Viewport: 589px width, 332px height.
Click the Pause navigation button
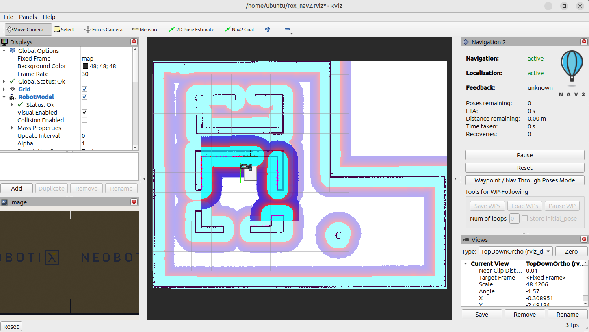point(524,155)
